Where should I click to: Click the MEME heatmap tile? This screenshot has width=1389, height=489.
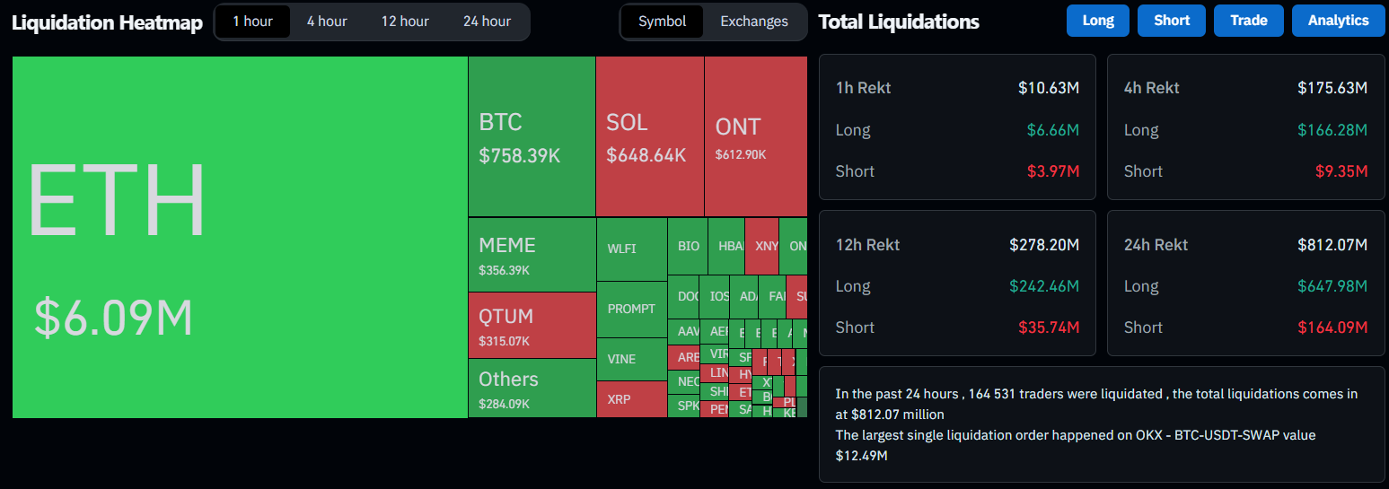(532, 255)
